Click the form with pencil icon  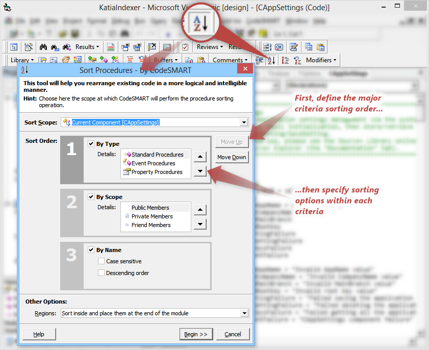tap(294, 47)
